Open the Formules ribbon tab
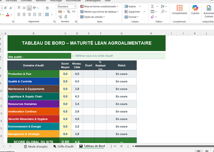 coord(11,1)
